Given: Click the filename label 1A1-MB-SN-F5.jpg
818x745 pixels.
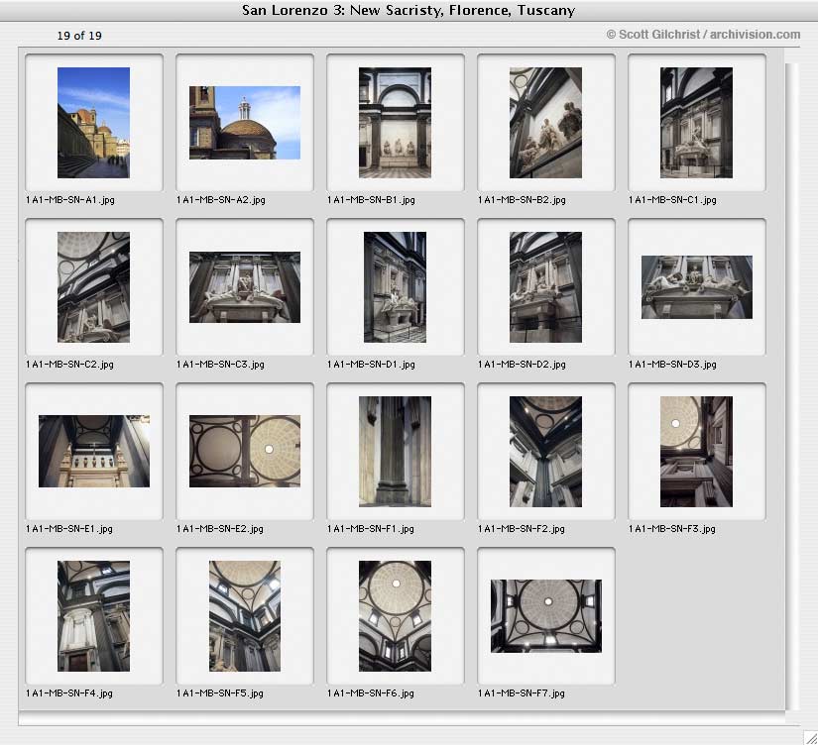Looking at the screenshot, I should click(x=220, y=693).
